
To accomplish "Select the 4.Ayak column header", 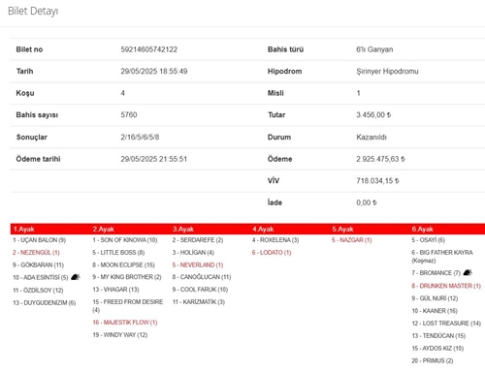I will pos(263,229).
